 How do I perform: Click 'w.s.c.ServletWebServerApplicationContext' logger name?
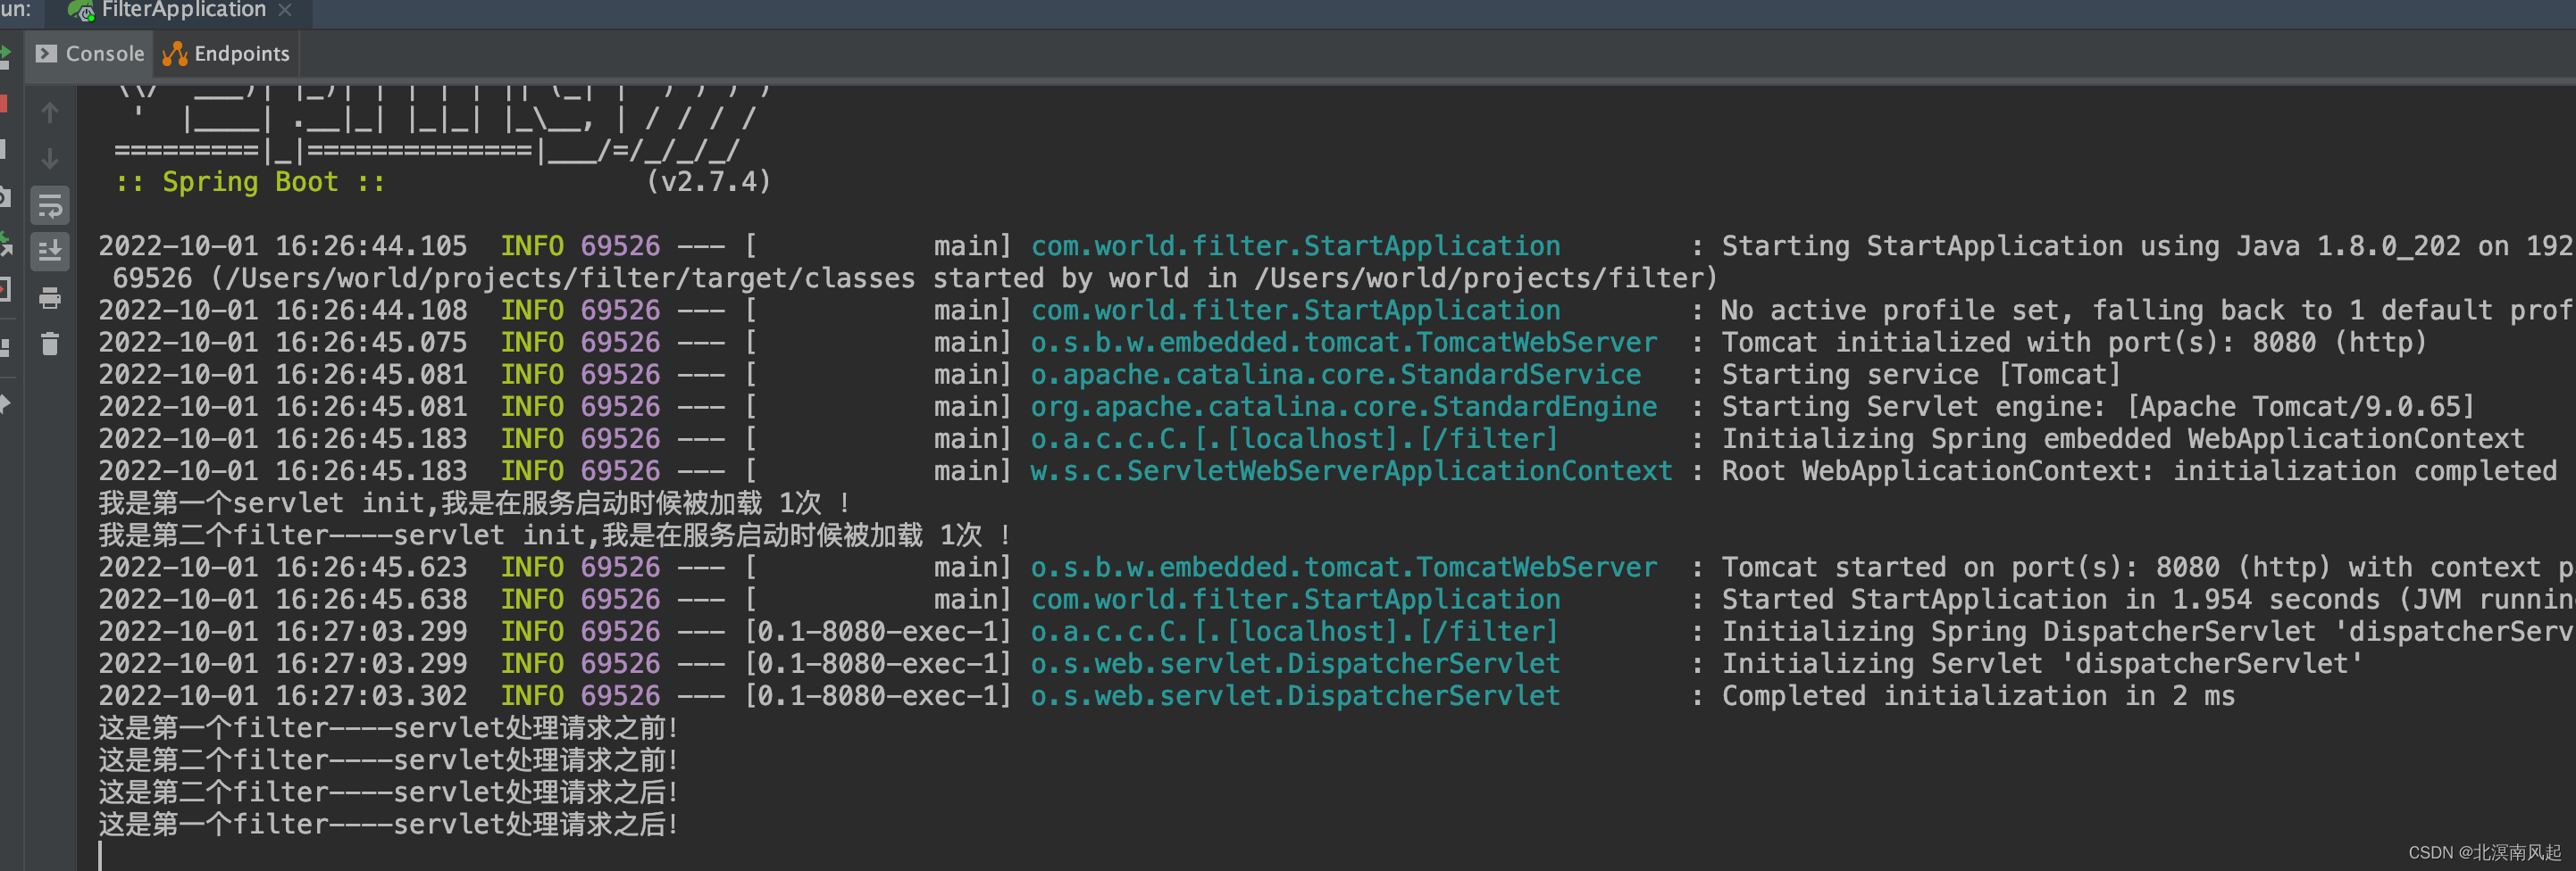1351,470
